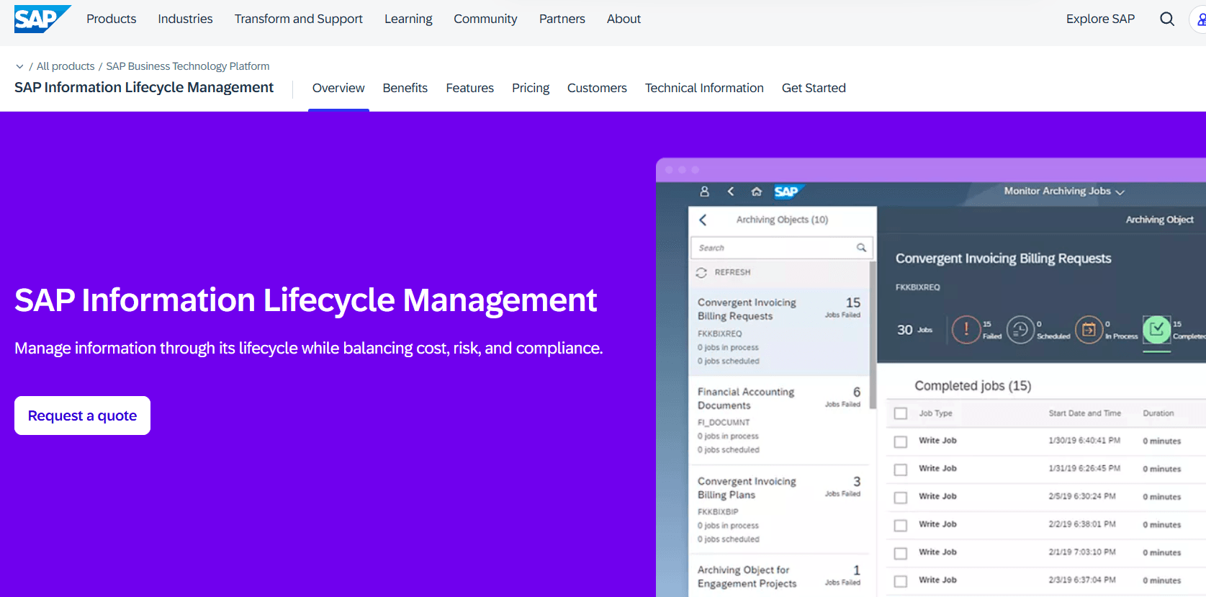Click the SAP logo in the header
The width and height of the screenshot is (1206, 597).
[x=42, y=19]
